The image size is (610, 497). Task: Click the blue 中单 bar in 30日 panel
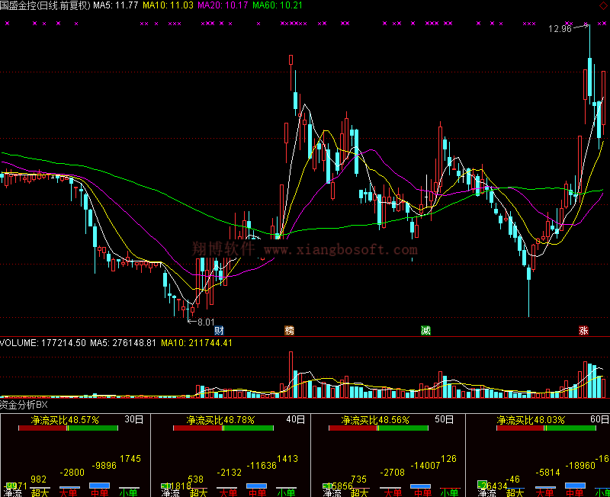(99, 486)
